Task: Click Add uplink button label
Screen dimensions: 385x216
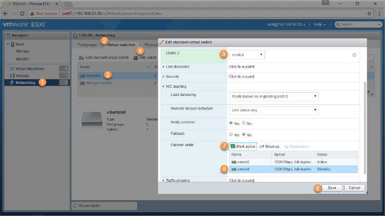Action: pyautogui.click(x=148, y=58)
